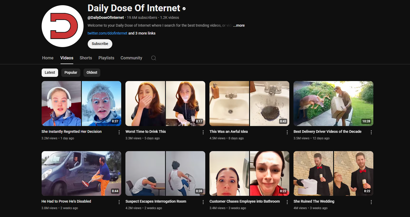The image size is (410, 217).
Task: Open options menu for Worst Time to Drink This
Action: [203, 132]
